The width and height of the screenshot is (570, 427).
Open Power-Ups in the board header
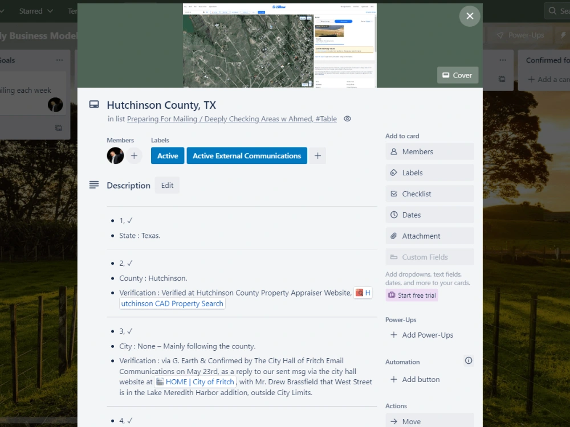click(520, 35)
